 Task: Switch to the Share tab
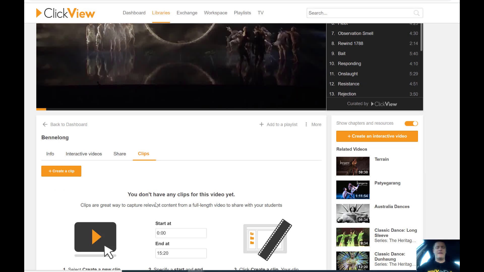(120, 154)
